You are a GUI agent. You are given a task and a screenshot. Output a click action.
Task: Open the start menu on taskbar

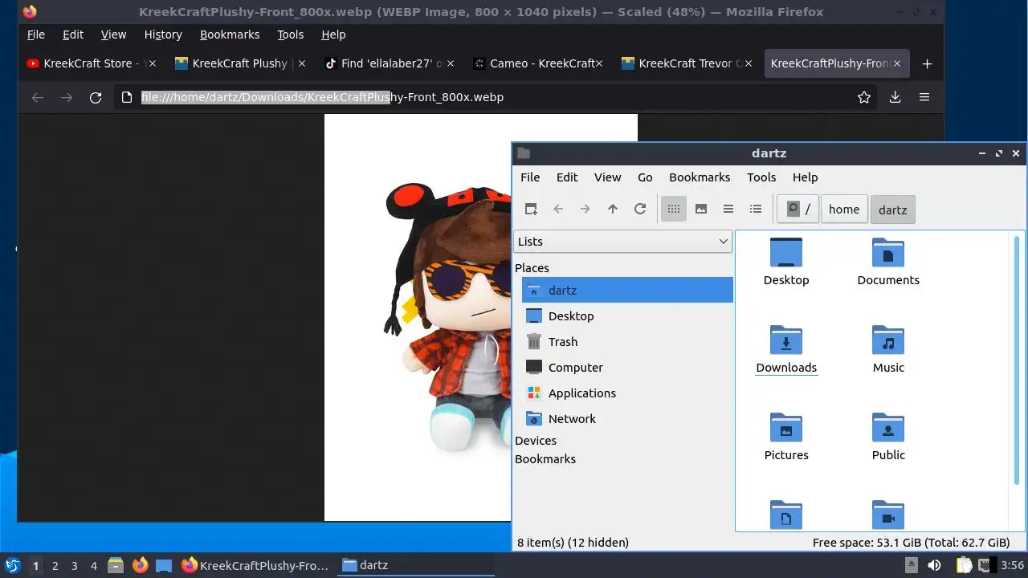point(12,565)
